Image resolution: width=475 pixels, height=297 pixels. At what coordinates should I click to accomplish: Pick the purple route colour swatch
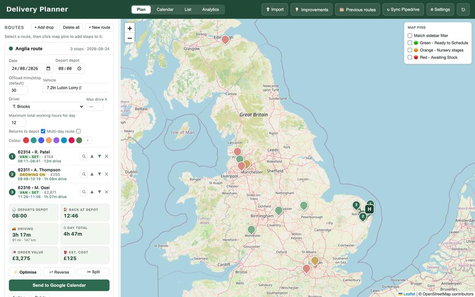point(57,140)
